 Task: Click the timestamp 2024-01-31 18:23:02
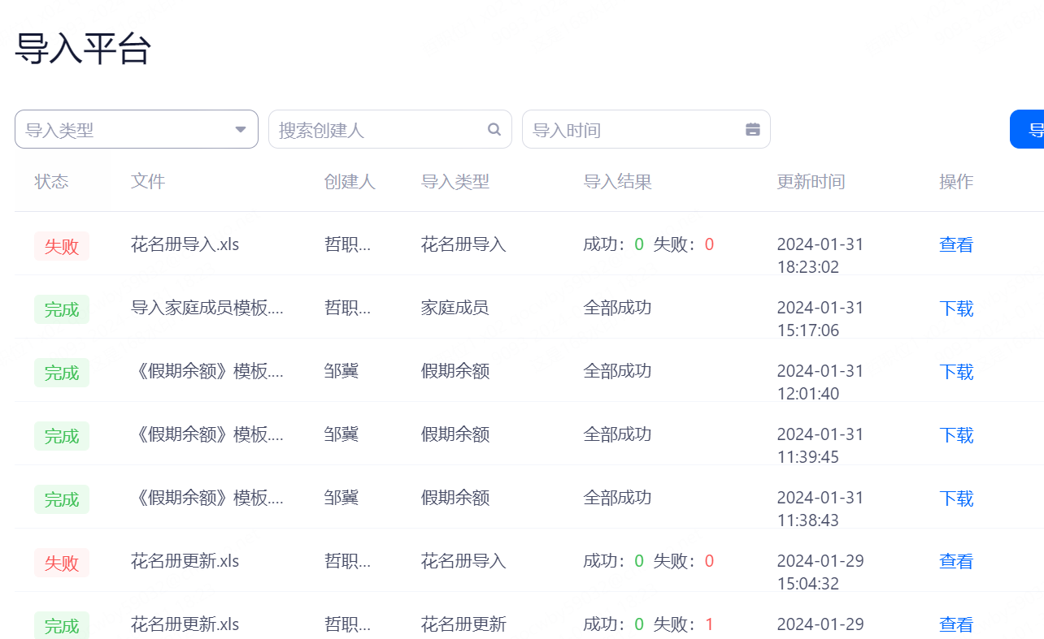(x=820, y=256)
